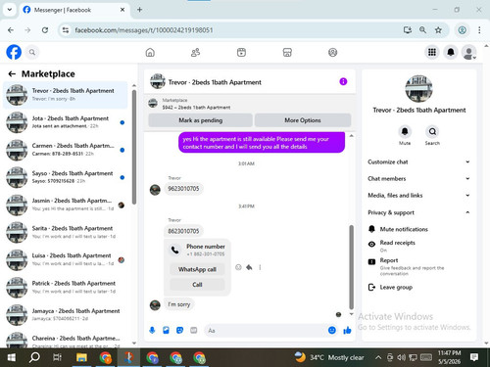The height and width of the screenshot is (367, 490).
Task: Open the Chrome profile icon
Action: pos(462,30)
